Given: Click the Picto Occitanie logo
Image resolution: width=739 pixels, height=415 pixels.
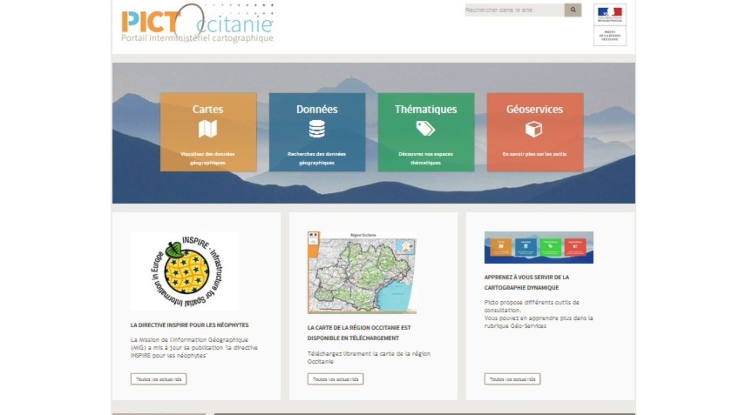Looking at the screenshot, I should point(197,24).
